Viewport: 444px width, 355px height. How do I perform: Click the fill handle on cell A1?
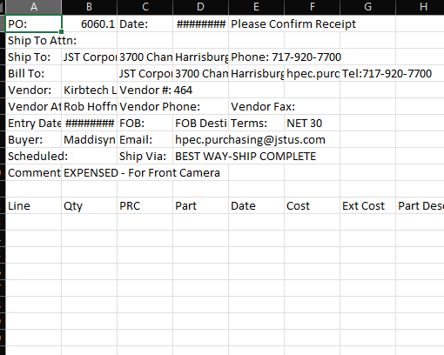pyautogui.click(x=61, y=31)
